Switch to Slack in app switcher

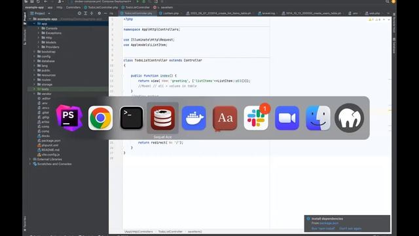[256, 118]
